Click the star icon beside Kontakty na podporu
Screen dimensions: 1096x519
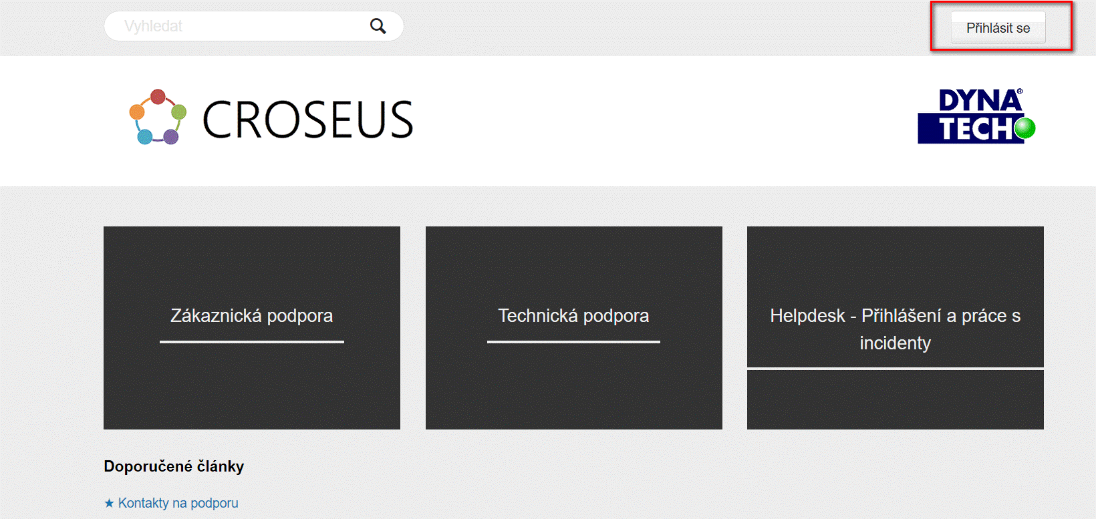point(109,503)
